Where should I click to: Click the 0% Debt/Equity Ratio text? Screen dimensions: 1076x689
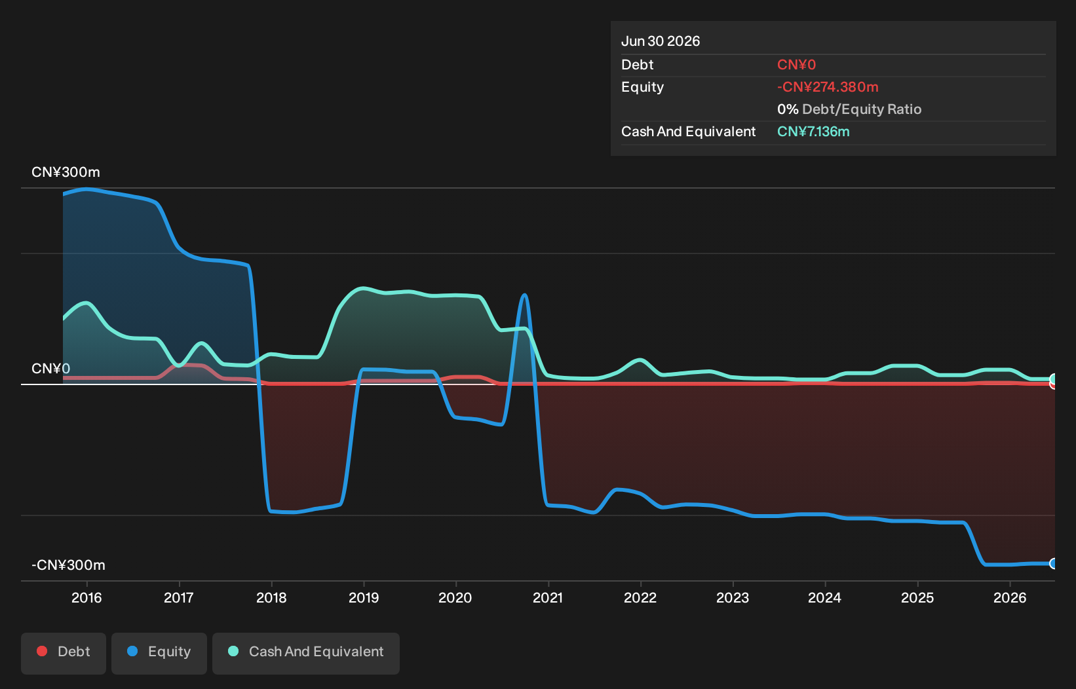849,109
